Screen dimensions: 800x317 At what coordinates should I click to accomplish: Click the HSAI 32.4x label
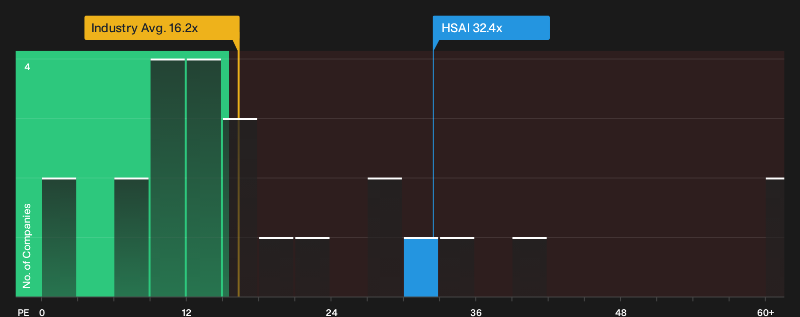(491, 28)
